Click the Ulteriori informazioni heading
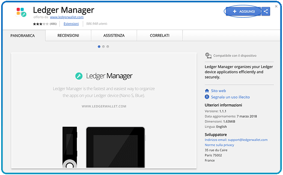Viewport: 283px width, 175px height. (x=223, y=105)
